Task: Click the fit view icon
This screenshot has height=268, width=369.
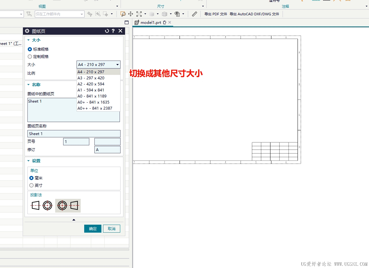Action: [x=139, y=14]
